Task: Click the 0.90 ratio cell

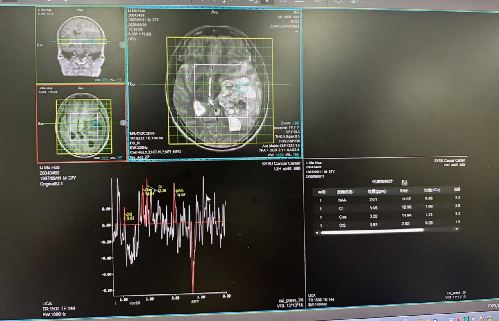Action: [429, 198]
